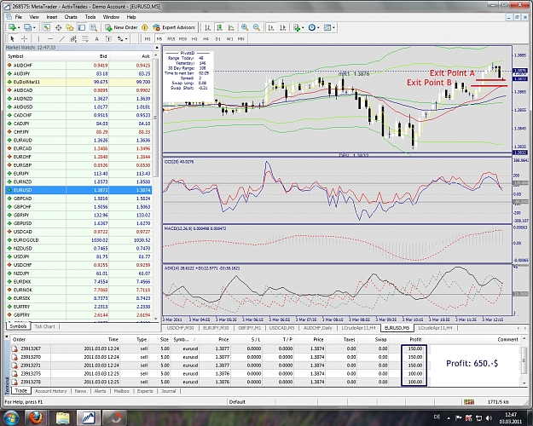
Task: Switch to Account History terminal tab
Action: point(50,391)
